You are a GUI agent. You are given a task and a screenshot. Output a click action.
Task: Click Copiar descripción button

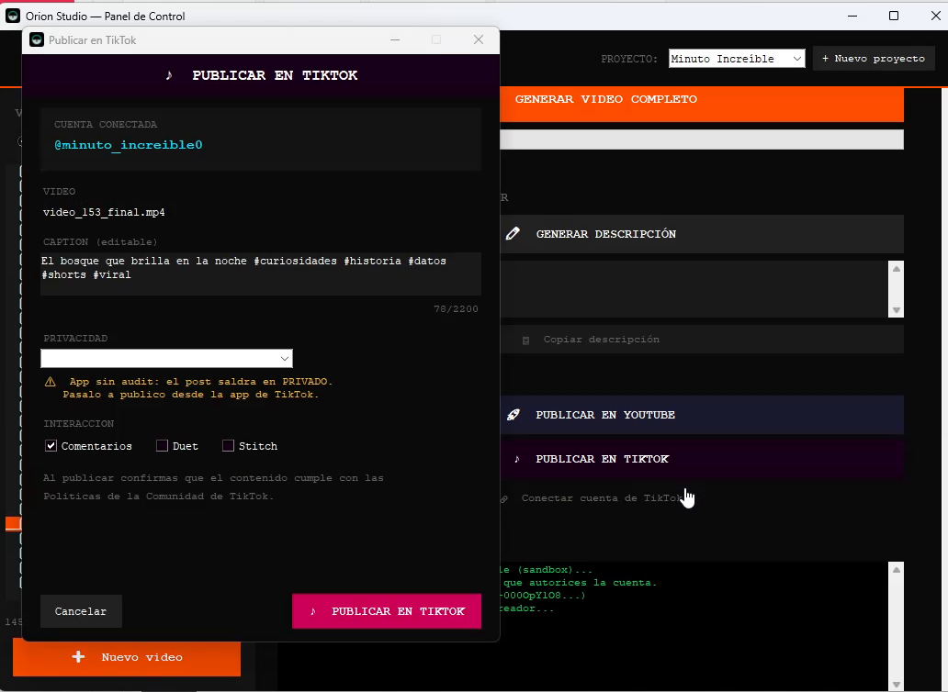(x=701, y=340)
